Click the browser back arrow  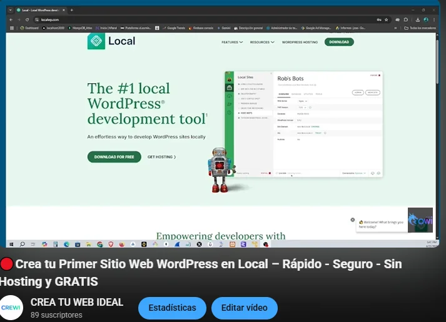11,19
